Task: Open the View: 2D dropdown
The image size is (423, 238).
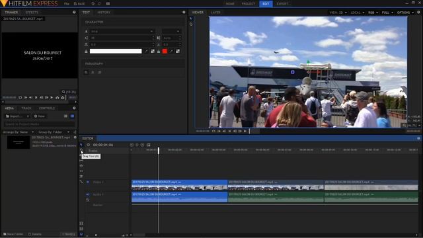Action: [338, 13]
